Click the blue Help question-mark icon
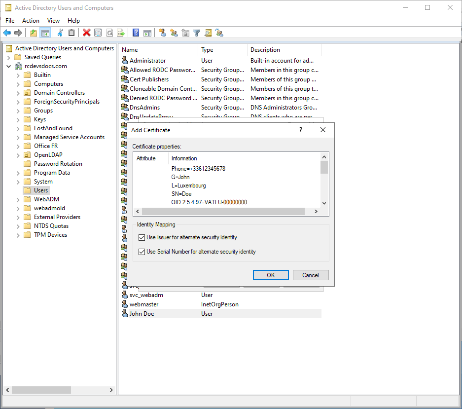 136,33
